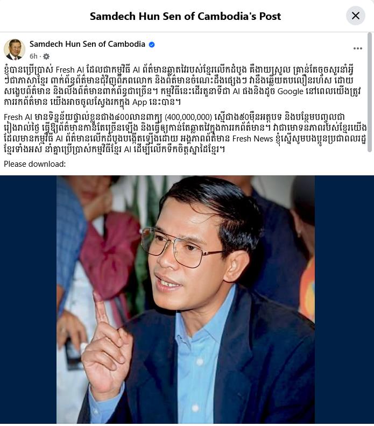This screenshot has height=426, width=374.
Task: Click the first Khmer paragraph of the post
Action: point(182,86)
